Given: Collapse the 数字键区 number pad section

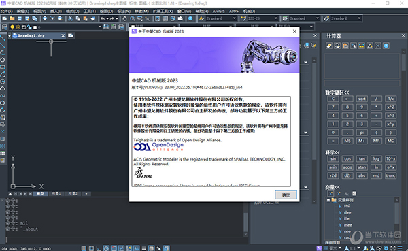Looking at the screenshot, I should coord(337,93).
